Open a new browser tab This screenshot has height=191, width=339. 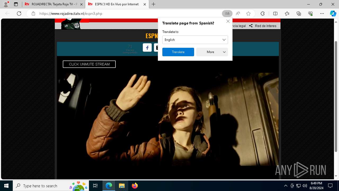154,4
